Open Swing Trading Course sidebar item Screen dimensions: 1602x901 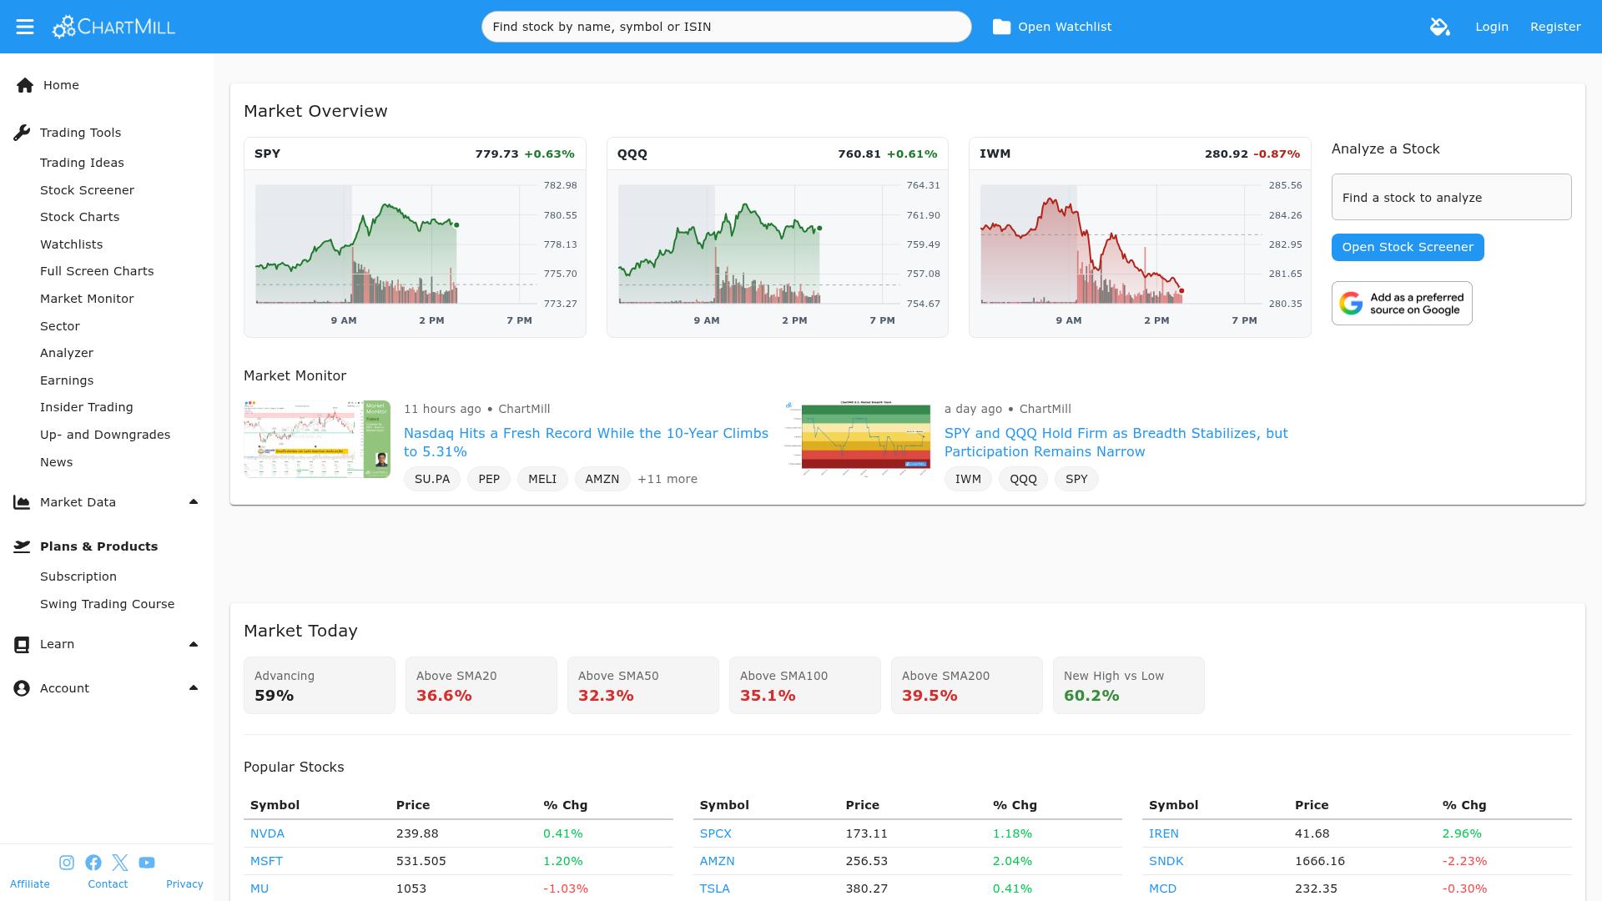(x=107, y=604)
